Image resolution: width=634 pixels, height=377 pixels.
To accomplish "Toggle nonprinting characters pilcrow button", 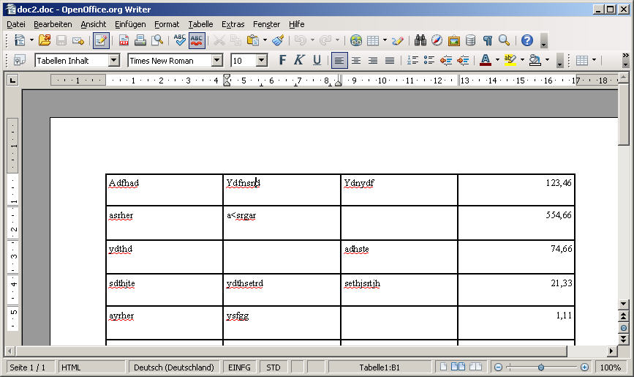I will pyautogui.click(x=487, y=40).
